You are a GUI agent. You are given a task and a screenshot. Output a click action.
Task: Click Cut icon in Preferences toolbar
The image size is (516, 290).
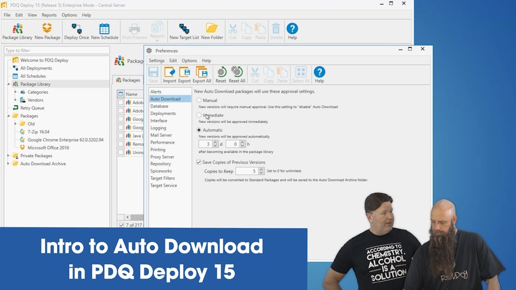(255, 75)
